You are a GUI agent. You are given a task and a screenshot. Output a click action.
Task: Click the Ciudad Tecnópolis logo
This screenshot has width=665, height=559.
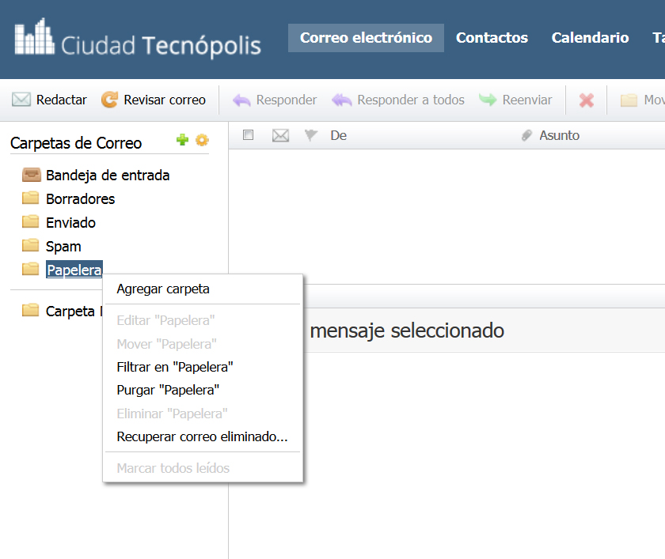(x=138, y=38)
